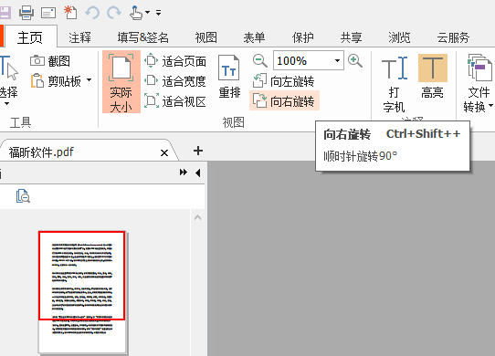Click the zoom out magnifier icon
495x356 pixels.
(x=259, y=60)
